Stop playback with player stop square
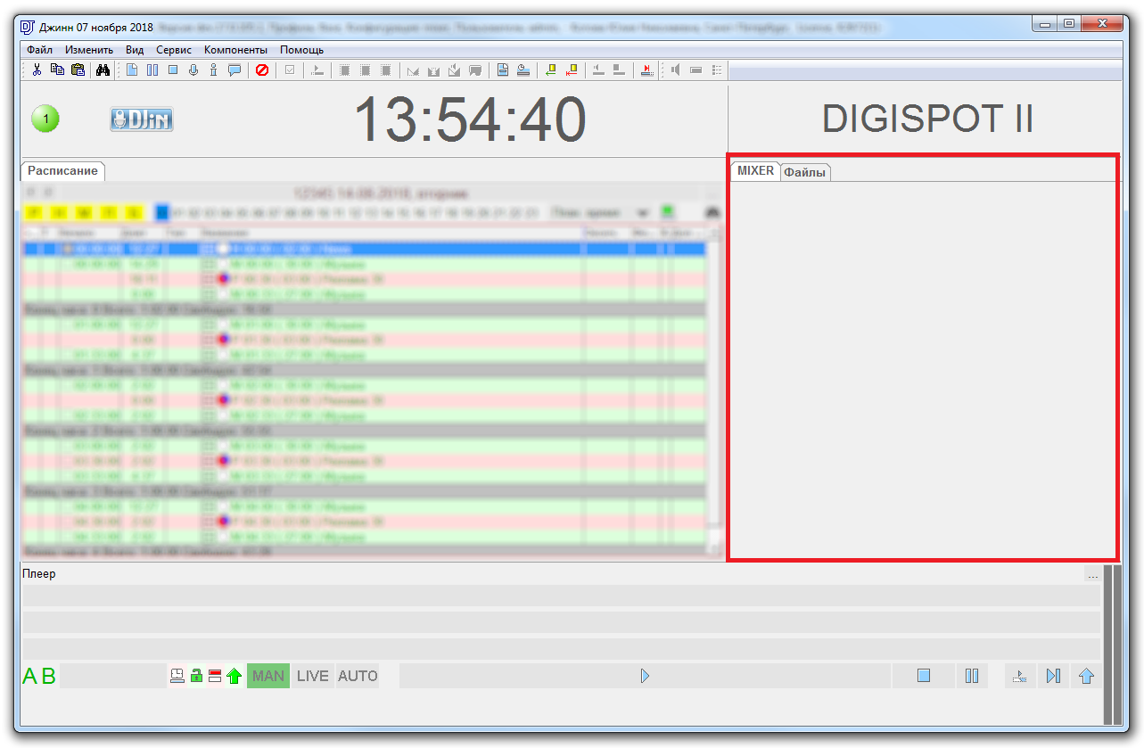This screenshot has height=748, width=1144. point(924,676)
